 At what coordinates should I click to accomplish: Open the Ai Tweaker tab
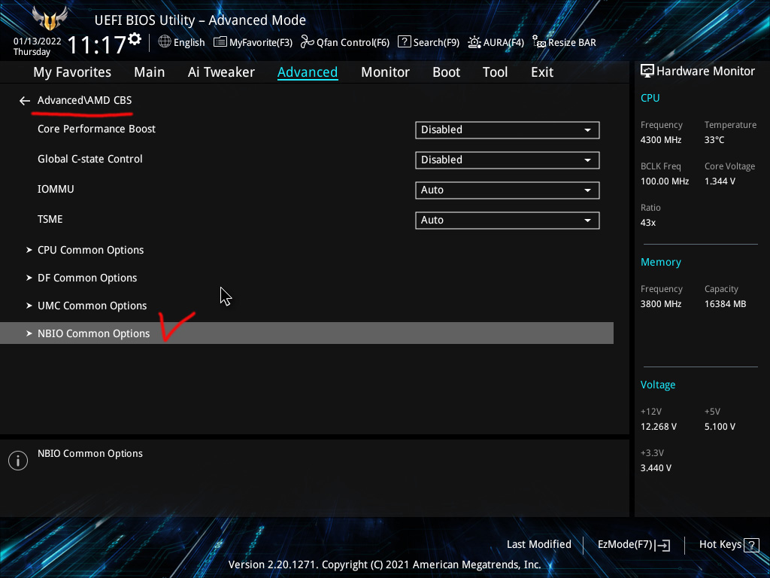221,72
